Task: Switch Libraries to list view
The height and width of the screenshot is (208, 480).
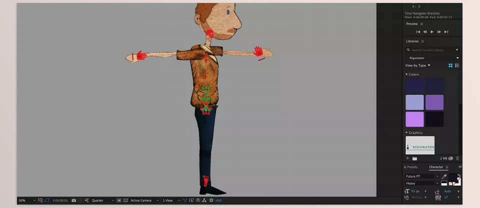Action: pos(457,65)
